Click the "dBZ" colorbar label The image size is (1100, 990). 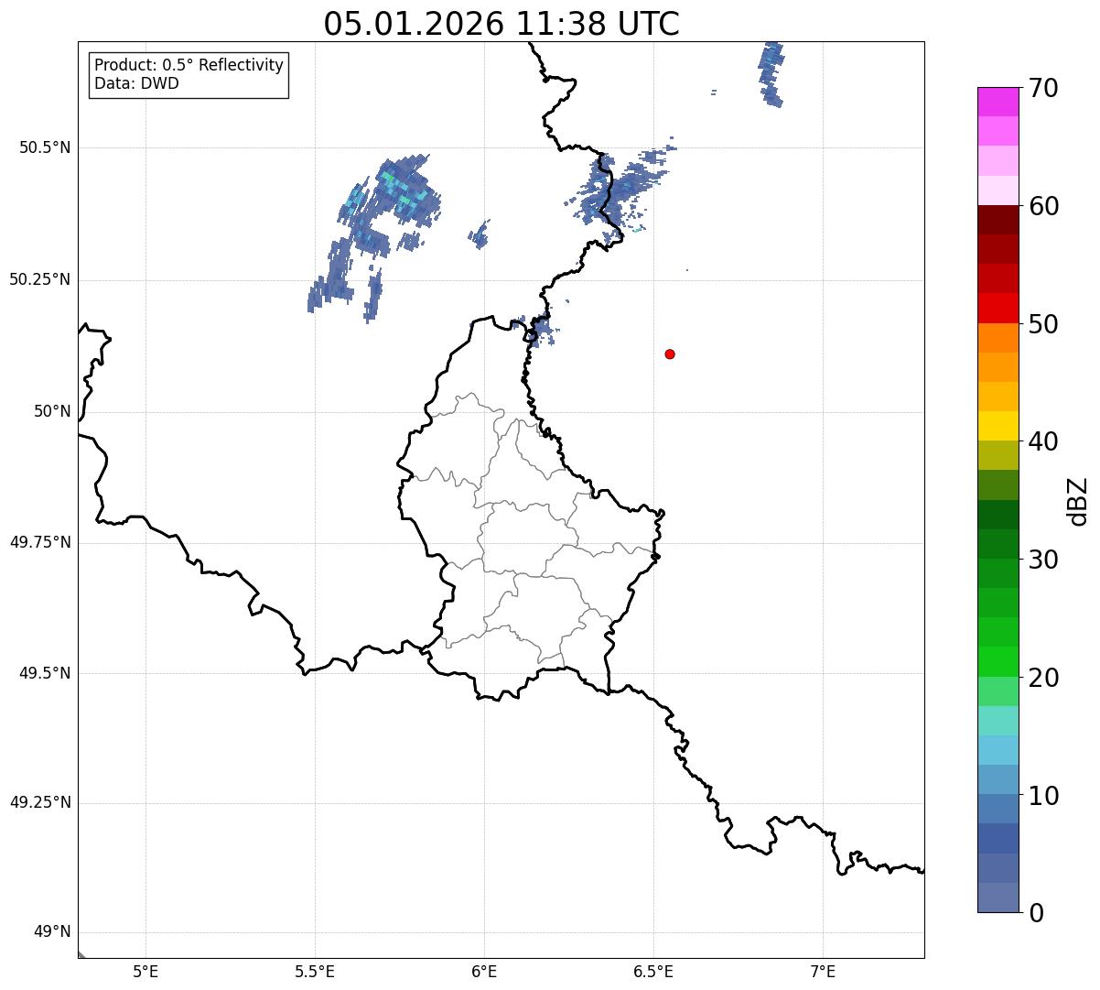tap(1078, 500)
